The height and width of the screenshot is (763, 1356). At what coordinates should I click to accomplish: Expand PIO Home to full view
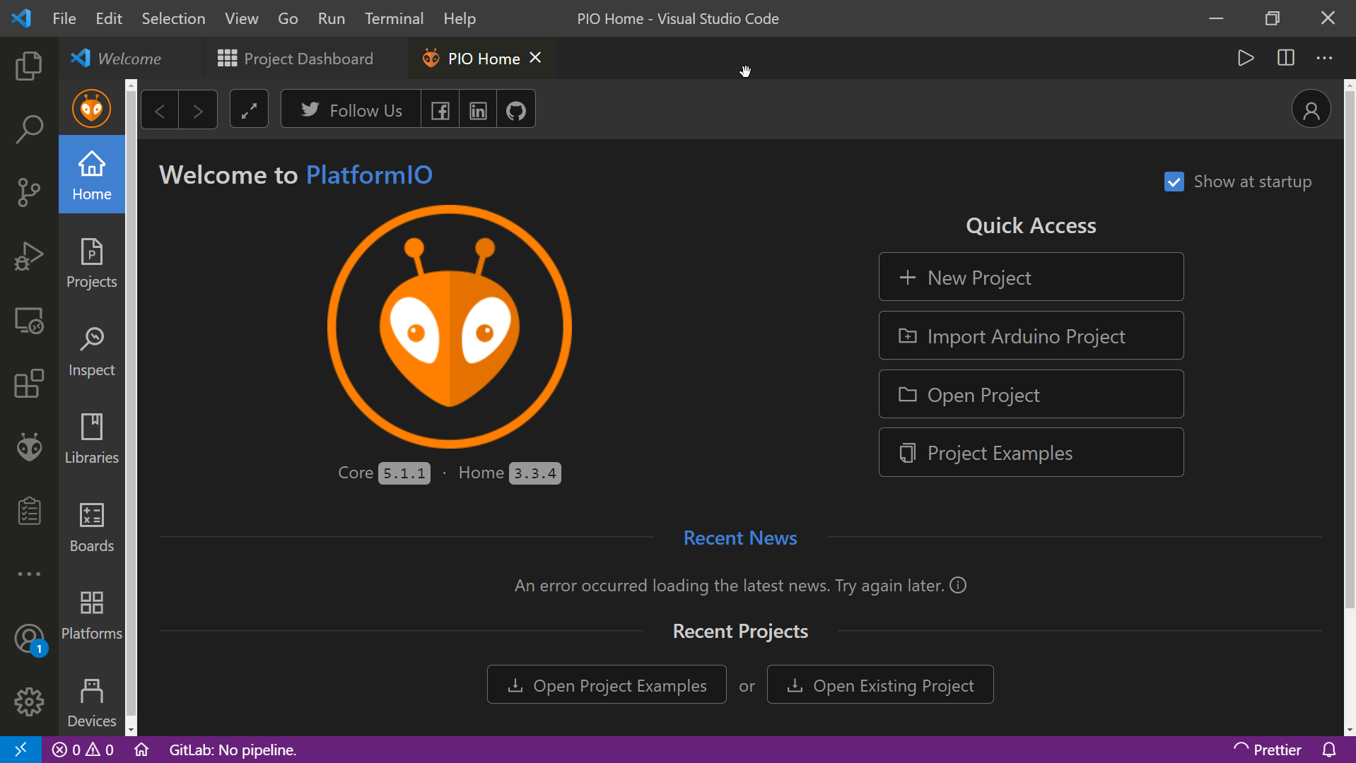249,110
